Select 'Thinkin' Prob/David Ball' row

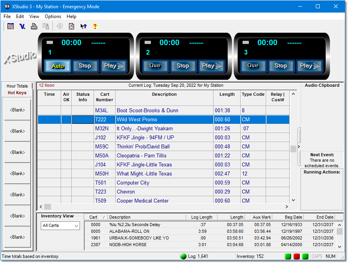163,146
